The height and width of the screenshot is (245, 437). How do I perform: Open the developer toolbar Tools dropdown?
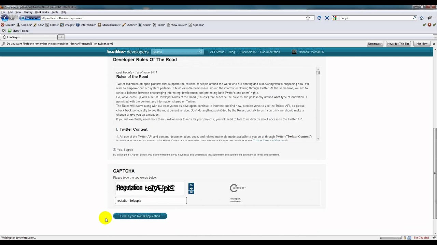[159, 25]
